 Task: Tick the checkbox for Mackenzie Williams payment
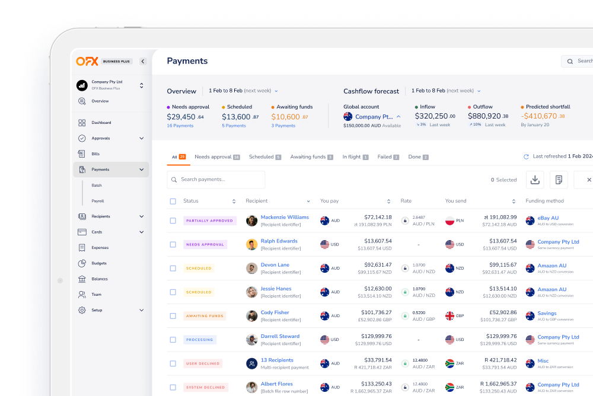pos(173,220)
